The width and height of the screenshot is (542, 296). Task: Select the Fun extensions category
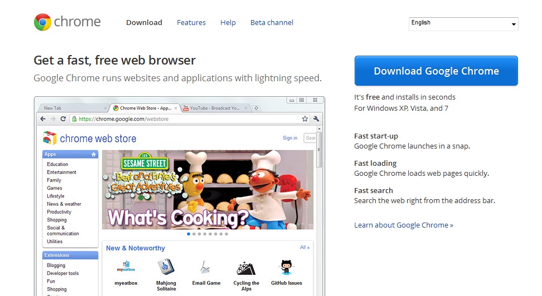[x=51, y=281]
